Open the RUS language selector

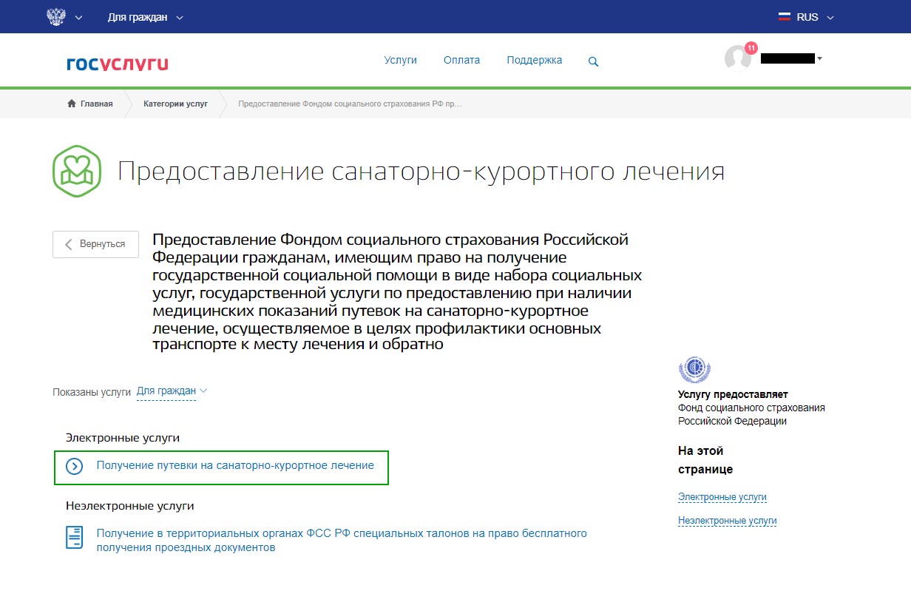(x=806, y=17)
